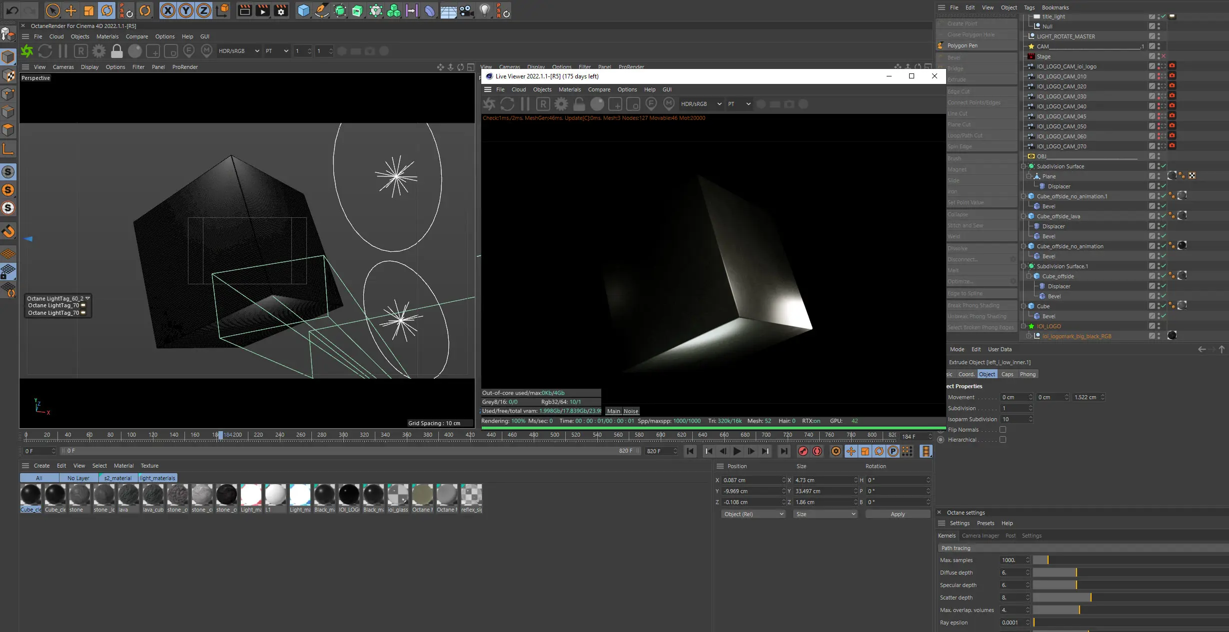Collapse the Cube_offside_lava tree item

click(x=1023, y=216)
